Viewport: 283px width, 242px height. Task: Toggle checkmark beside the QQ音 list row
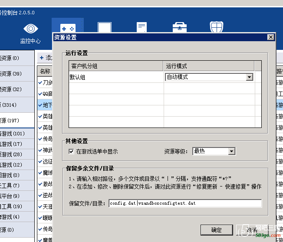(x=40, y=93)
